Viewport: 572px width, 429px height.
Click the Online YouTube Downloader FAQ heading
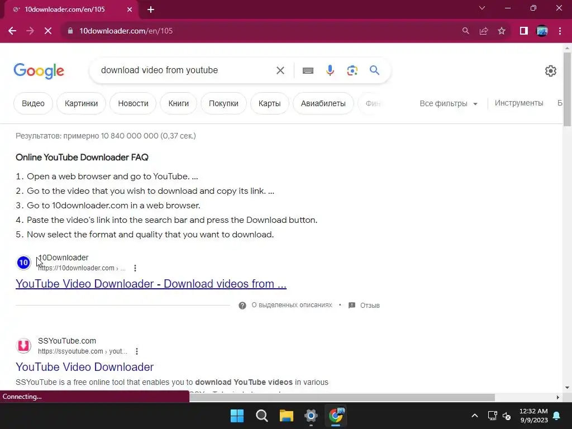[82, 157]
